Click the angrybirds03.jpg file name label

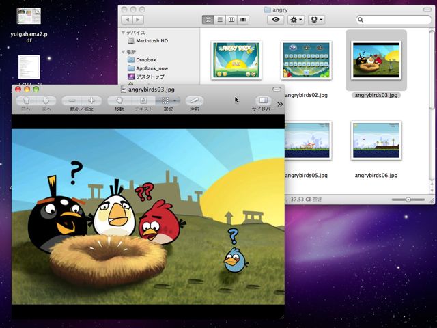point(376,95)
